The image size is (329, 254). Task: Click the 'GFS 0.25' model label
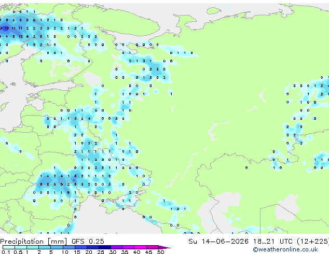(x=88, y=242)
